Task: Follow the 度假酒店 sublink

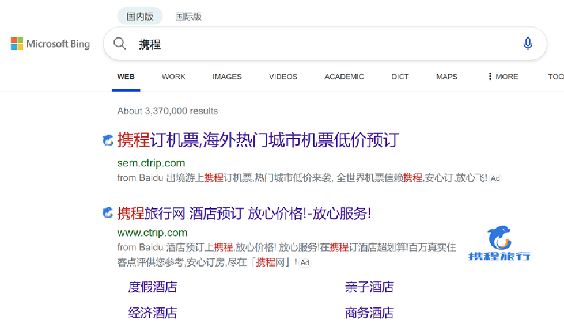Action: pyautogui.click(x=152, y=287)
